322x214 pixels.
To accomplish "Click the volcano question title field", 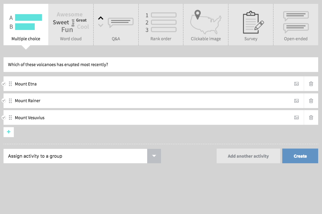I will (161, 65).
